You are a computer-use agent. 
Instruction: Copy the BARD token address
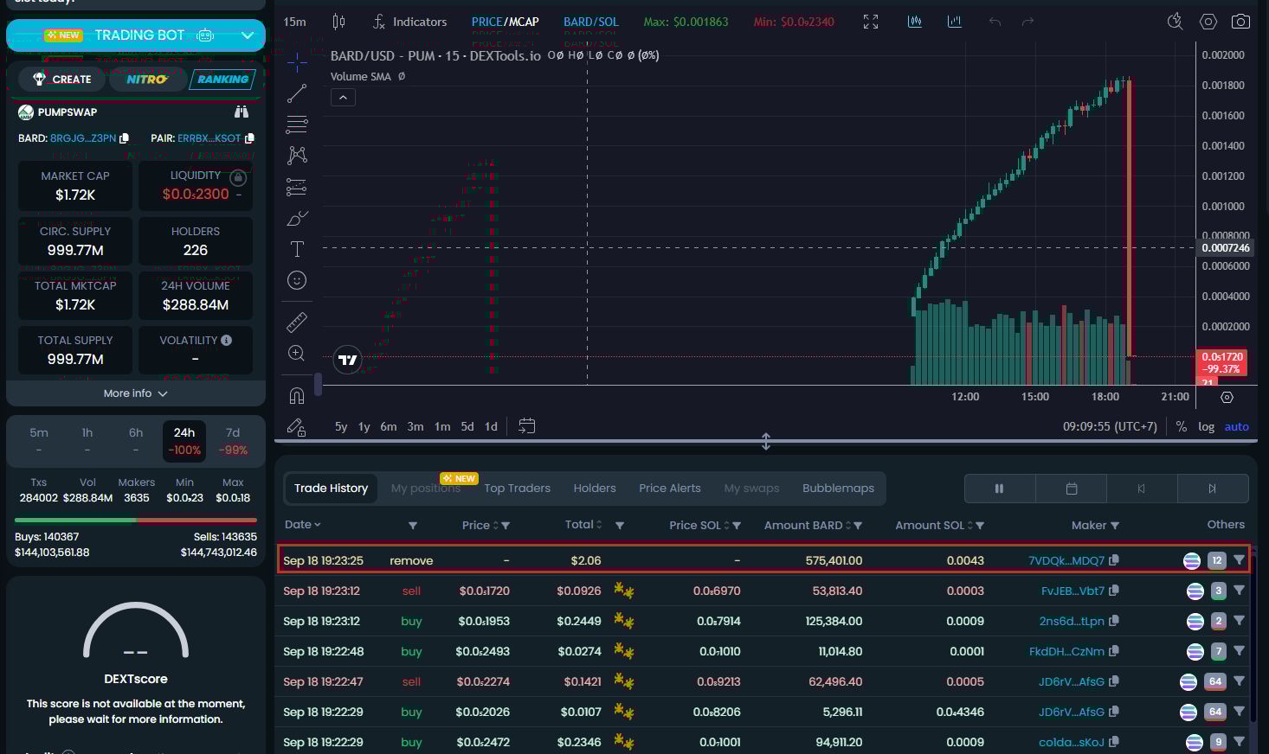(x=125, y=138)
